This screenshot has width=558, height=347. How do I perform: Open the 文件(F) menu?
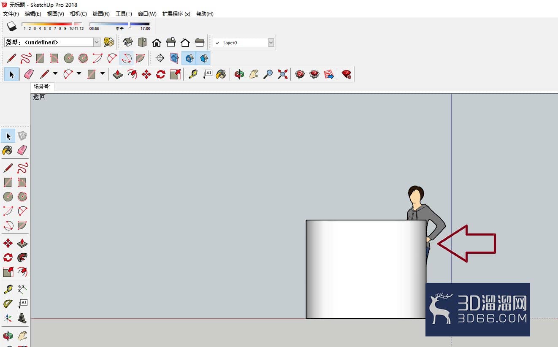pyautogui.click(x=11, y=14)
